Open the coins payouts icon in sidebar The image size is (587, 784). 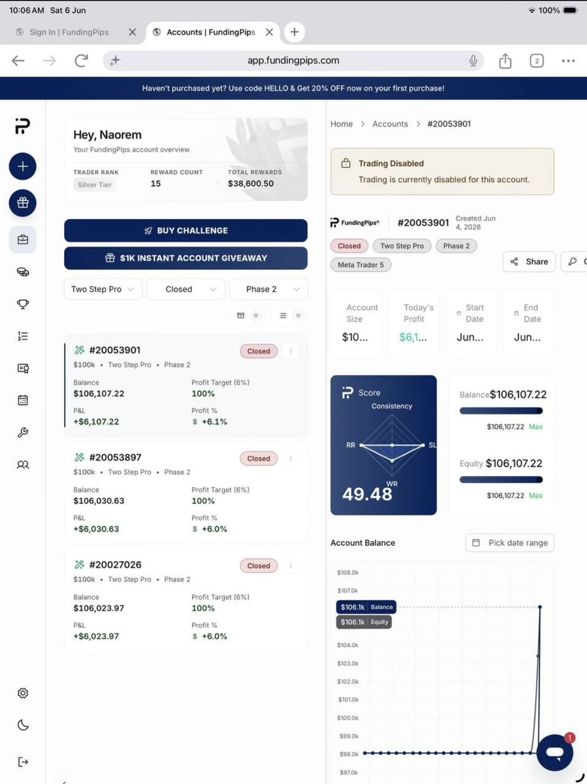(23, 272)
